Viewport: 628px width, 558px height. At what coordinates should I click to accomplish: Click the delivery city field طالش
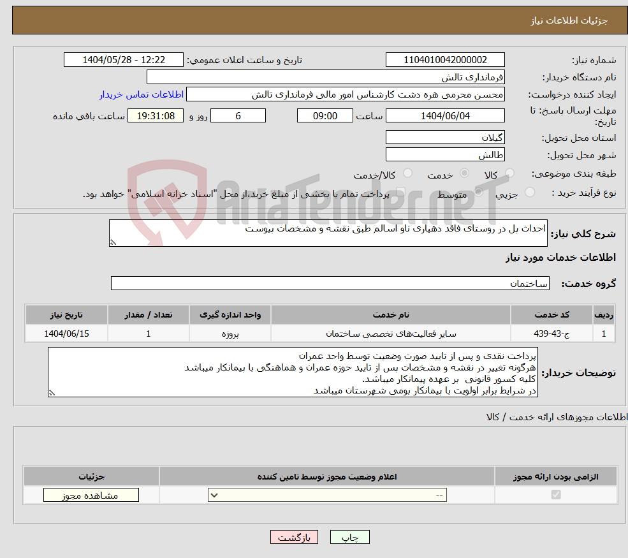(445, 154)
